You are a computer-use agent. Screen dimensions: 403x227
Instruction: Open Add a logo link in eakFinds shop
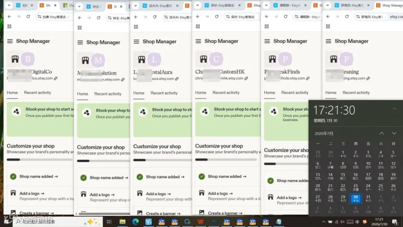[289, 197]
